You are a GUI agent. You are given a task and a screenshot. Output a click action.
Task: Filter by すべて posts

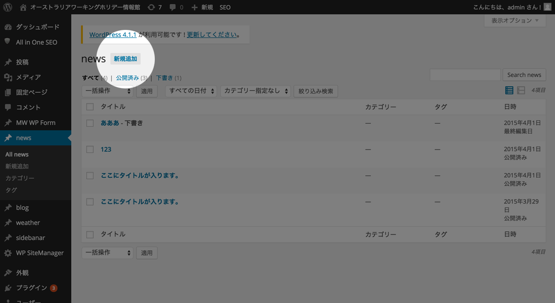[91, 78]
